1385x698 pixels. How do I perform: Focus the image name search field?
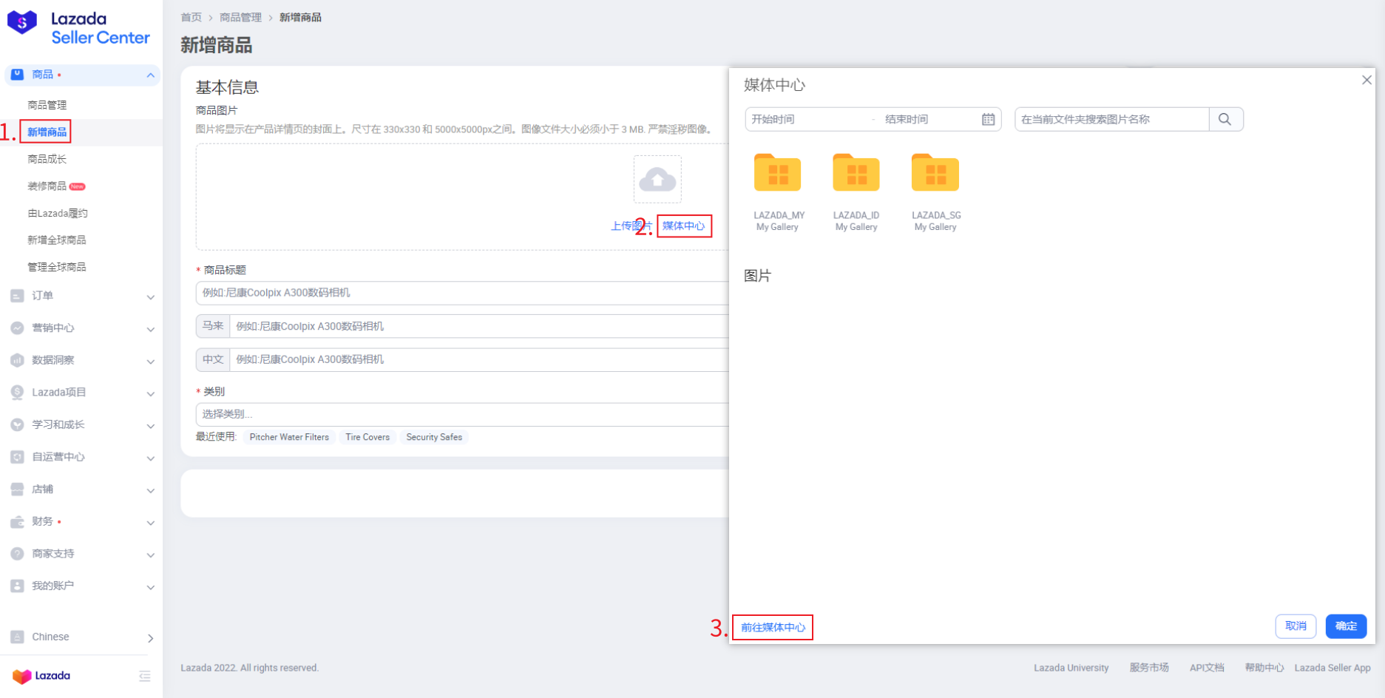pyautogui.click(x=1112, y=119)
